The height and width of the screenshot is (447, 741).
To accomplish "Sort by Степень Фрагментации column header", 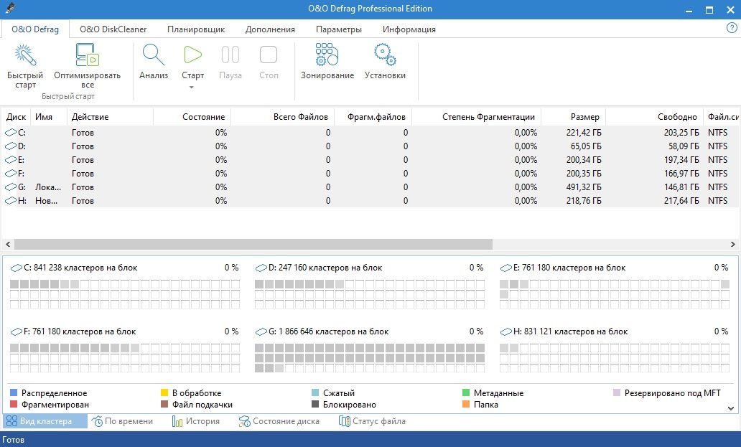I will click(488, 117).
